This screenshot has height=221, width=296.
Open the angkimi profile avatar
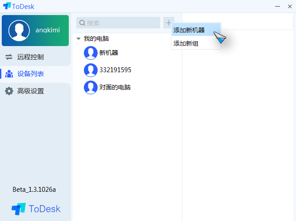point(19,31)
